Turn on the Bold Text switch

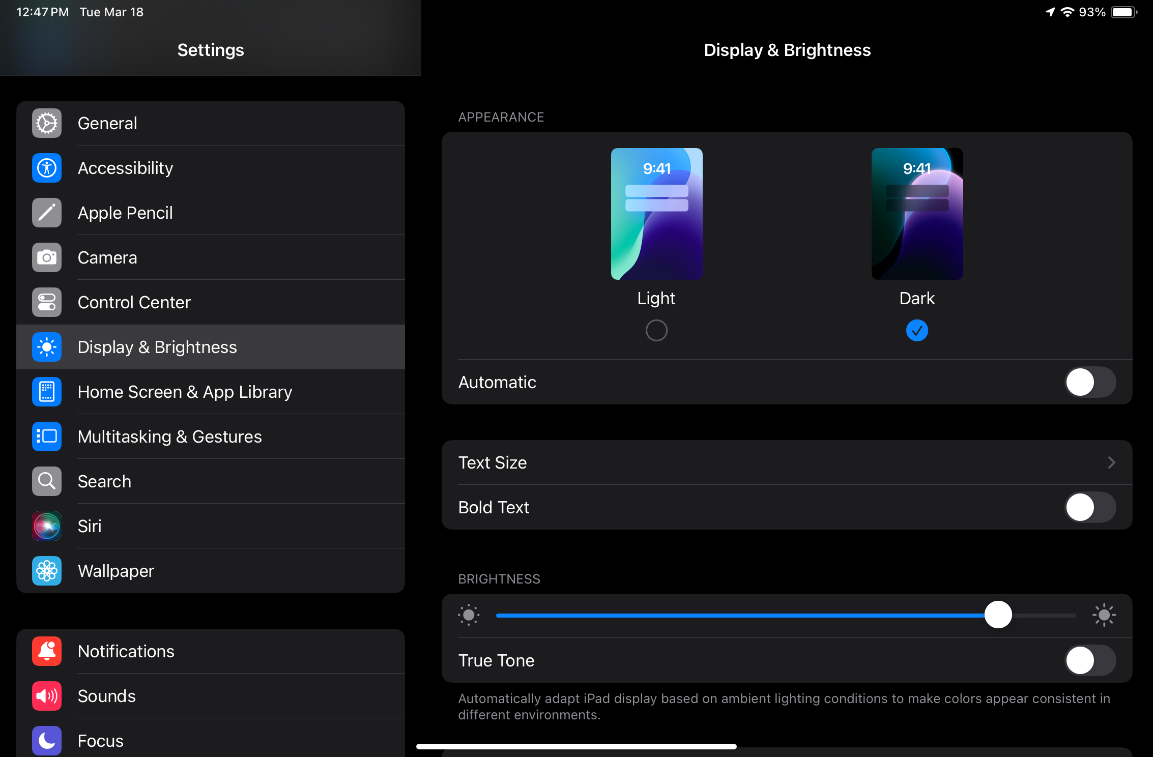[1090, 507]
